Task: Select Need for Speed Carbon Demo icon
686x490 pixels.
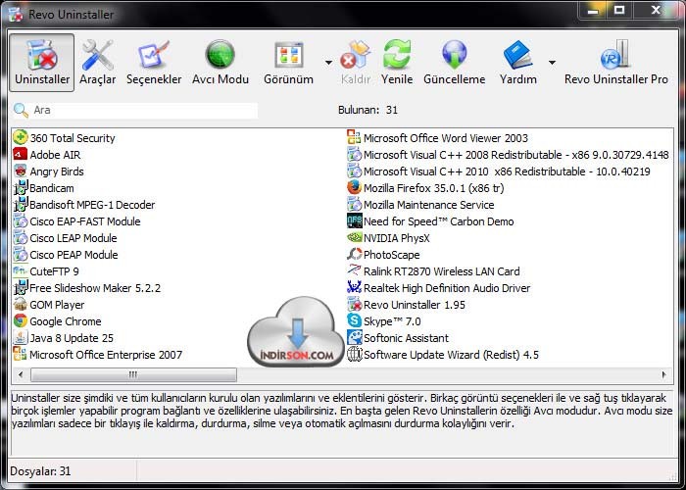Action: 354,220
